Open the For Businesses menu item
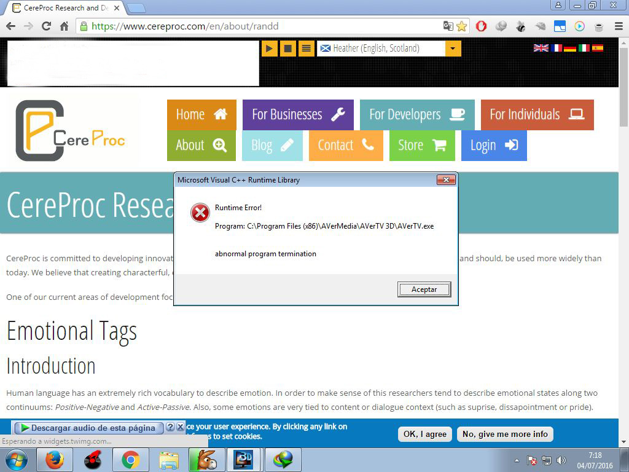Viewport: 629px width, 472px height. click(x=298, y=115)
